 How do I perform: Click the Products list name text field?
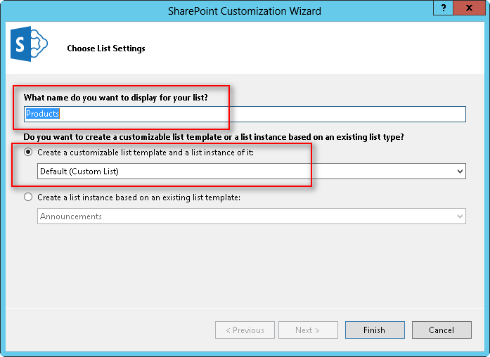pyautogui.click(x=245, y=114)
